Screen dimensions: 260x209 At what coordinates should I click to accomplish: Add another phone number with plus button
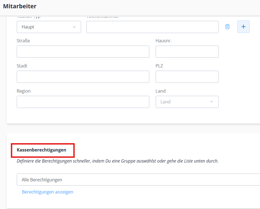click(x=243, y=27)
